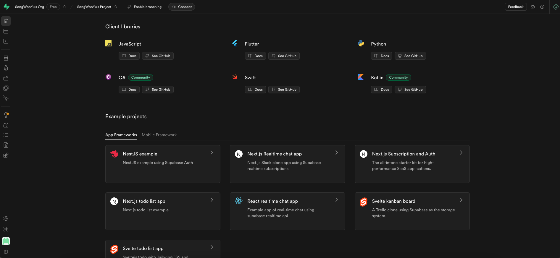Open the Integrations sidebar icon
560x258 pixels.
[x=6, y=155]
